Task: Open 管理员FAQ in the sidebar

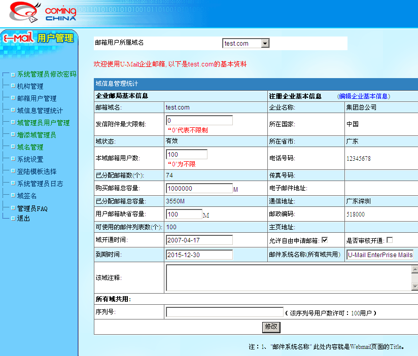Action: (x=32, y=208)
